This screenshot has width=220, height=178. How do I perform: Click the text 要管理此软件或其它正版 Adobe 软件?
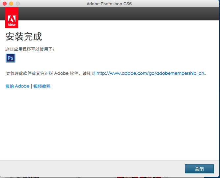click(x=42, y=73)
